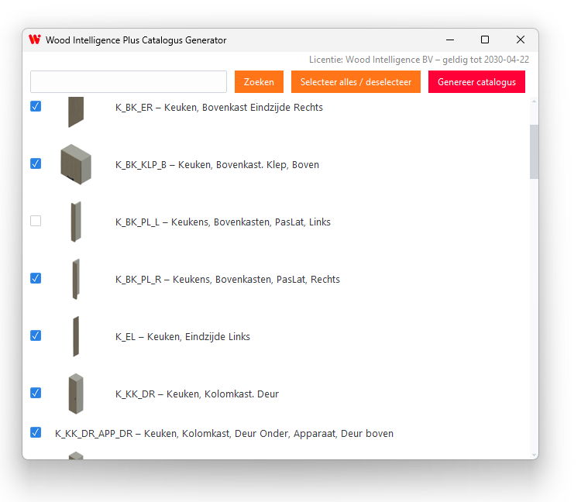Image resolution: width=581 pixels, height=502 pixels.
Task: Select 'K_BK_ER – Keuken, Bovenkast Eindzijde Rechts' text
Action: point(219,108)
